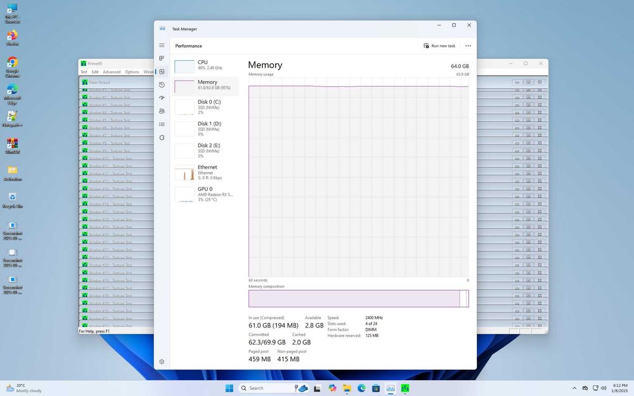Click the Prime95 title bar app icon
Screen dimensions: 634x396
(83, 63)
